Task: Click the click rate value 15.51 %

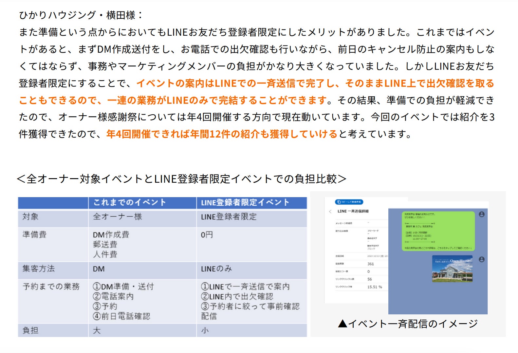Action: [x=375, y=287]
